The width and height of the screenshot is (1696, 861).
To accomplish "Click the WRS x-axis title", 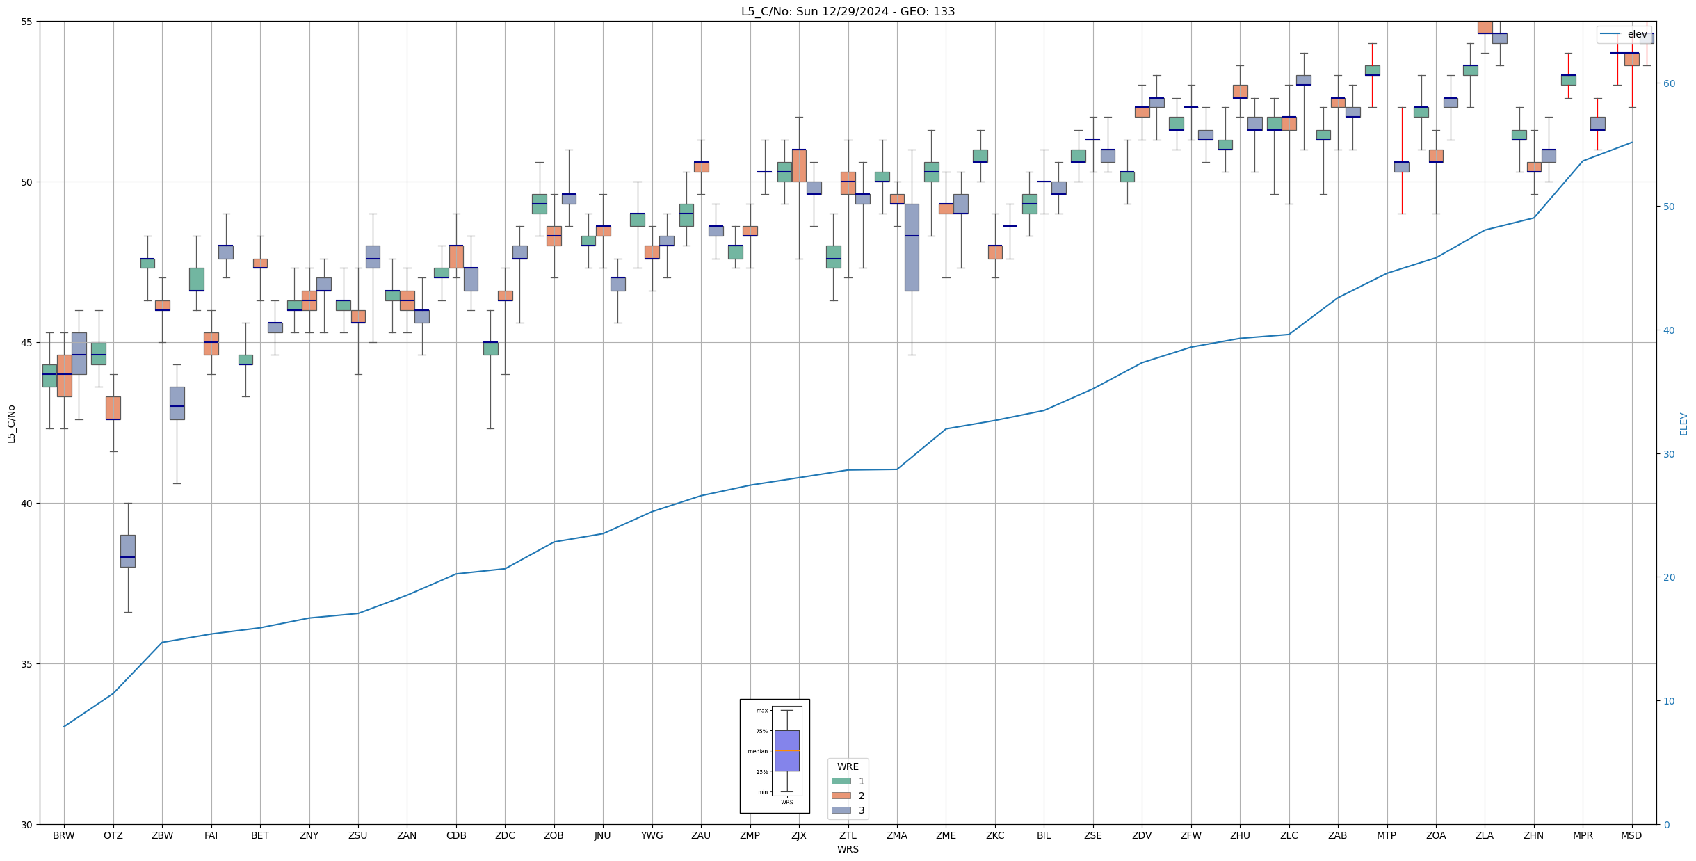I will click(848, 849).
